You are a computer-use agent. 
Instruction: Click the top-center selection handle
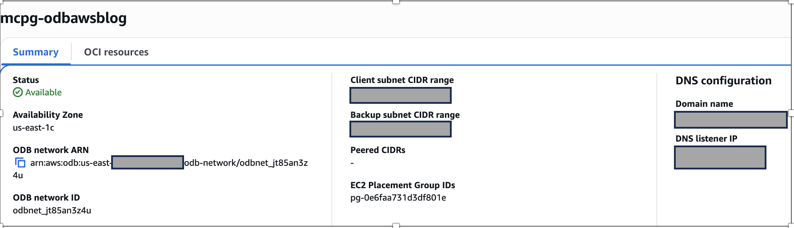[396, 2]
